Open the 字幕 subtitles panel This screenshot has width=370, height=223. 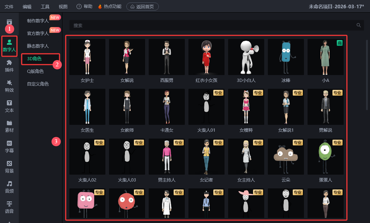tap(9, 147)
